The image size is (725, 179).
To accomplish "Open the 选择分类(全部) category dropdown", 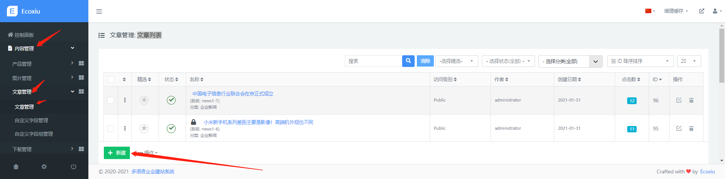I will point(570,61).
